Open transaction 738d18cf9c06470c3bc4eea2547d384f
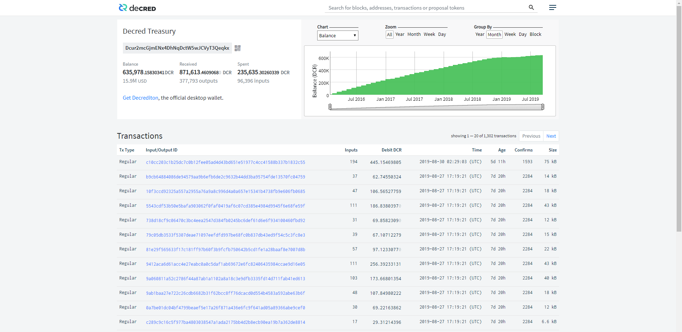Image resolution: width=682 pixels, height=332 pixels. (x=226, y=221)
